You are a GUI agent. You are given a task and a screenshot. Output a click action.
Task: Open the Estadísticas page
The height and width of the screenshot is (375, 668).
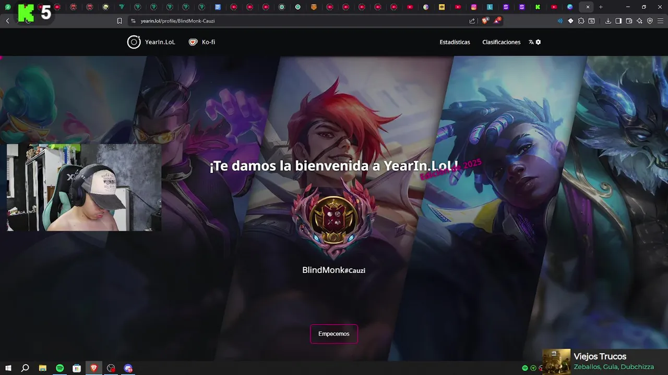[455, 42]
